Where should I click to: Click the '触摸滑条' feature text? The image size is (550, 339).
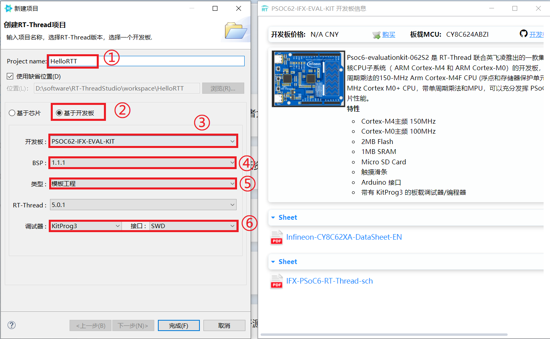pyautogui.click(x=375, y=172)
